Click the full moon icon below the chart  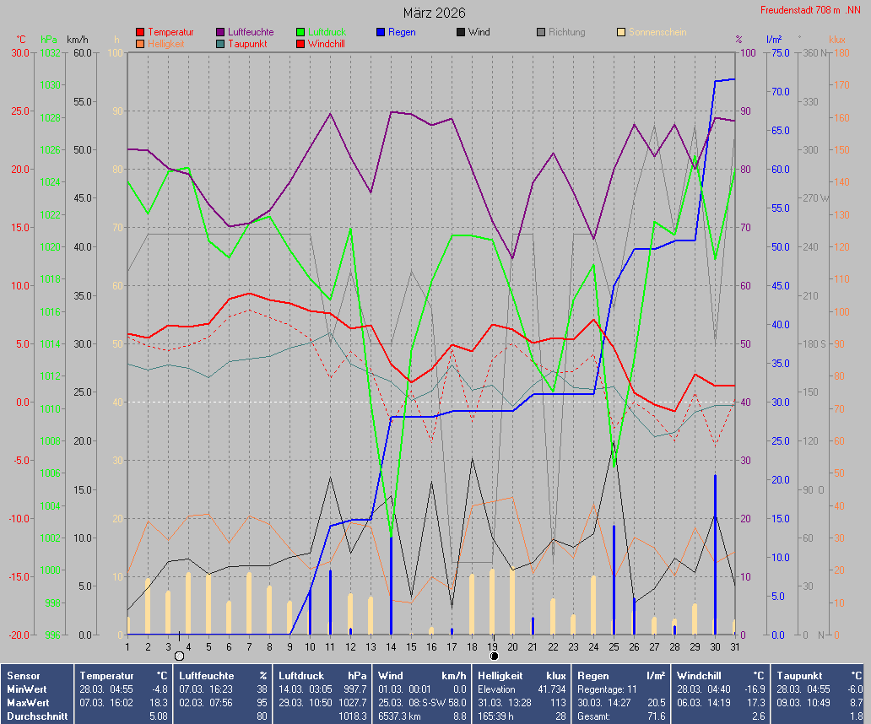(179, 656)
